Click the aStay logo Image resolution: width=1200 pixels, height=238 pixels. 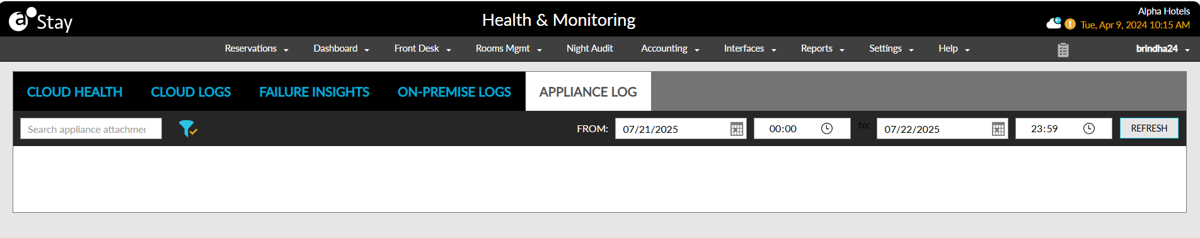click(40, 20)
